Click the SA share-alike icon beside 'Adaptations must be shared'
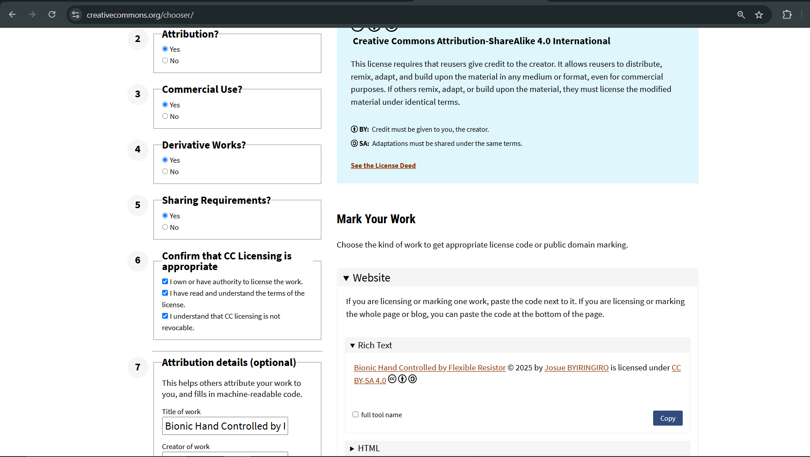The image size is (810, 457). (x=354, y=143)
